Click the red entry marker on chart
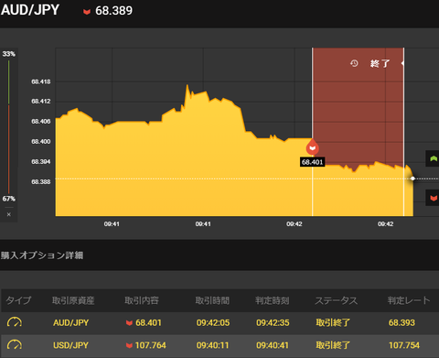 [313, 147]
